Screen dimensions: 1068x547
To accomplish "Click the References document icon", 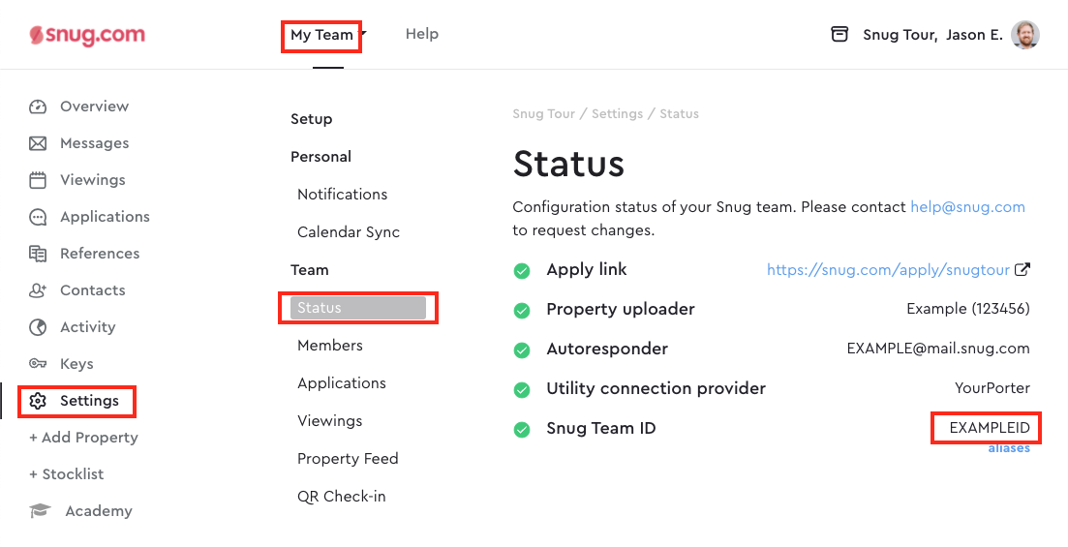I will (x=38, y=254).
